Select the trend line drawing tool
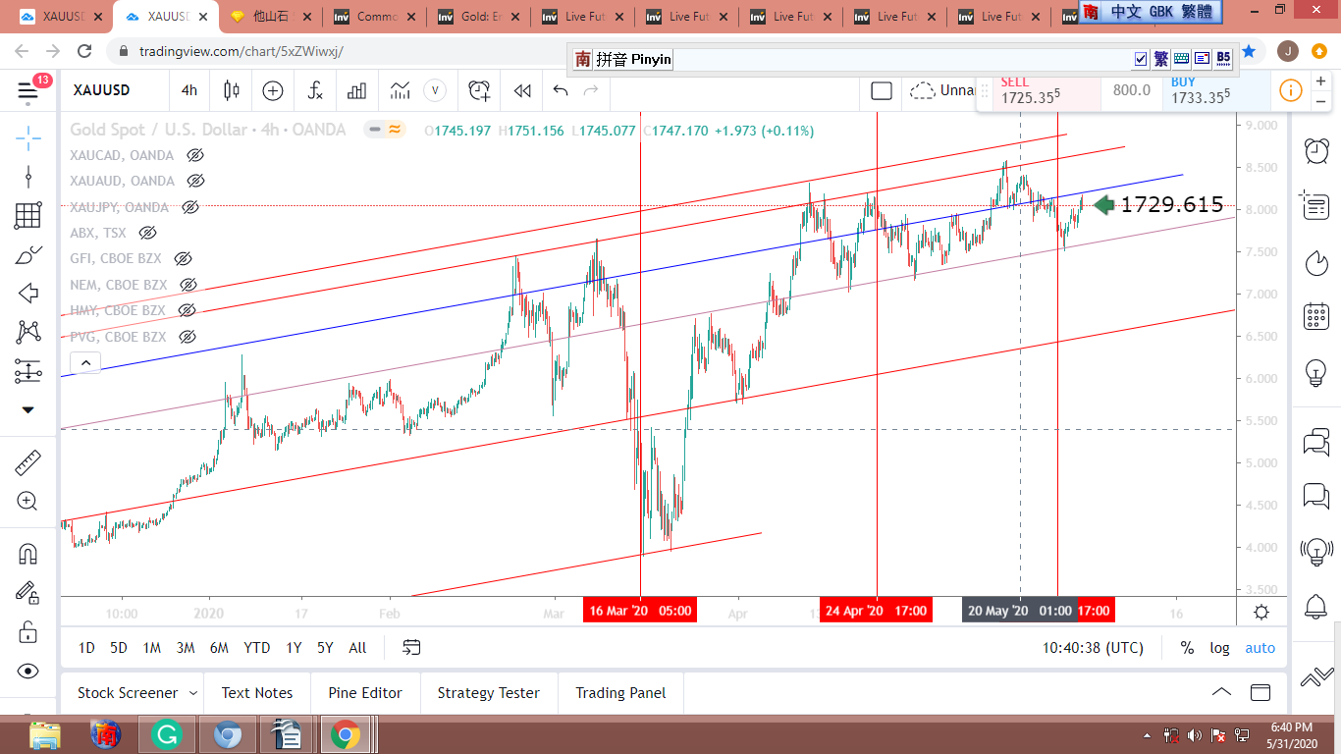1341x754 pixels. point(27,177)
